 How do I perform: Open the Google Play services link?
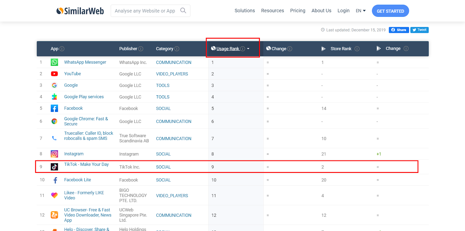(84, 97)
